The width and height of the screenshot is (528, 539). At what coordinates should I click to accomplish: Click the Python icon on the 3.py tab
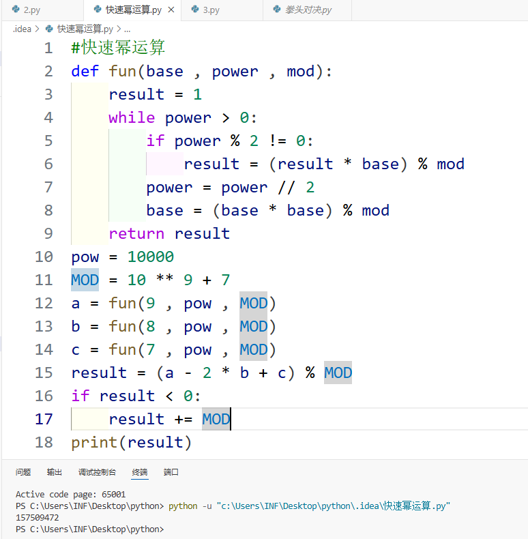point(195,10)
